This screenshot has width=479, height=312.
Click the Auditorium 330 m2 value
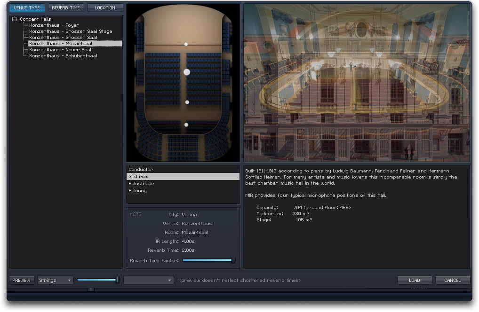301,214
